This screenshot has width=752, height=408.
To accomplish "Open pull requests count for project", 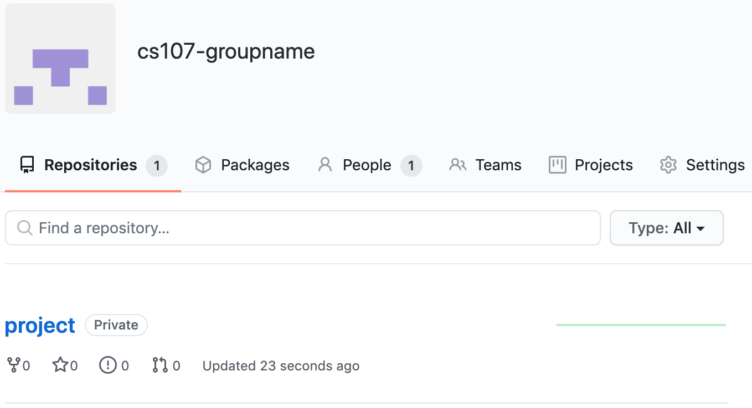I will pyautogui.click(x=166, y=365).
